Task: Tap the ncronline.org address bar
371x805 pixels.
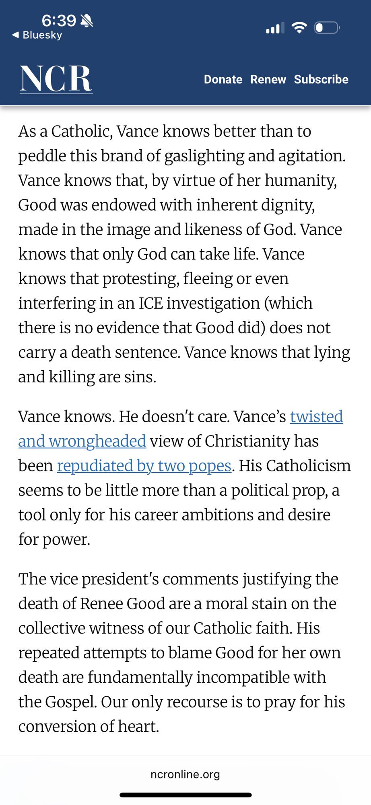Action: tap(185, 774)
